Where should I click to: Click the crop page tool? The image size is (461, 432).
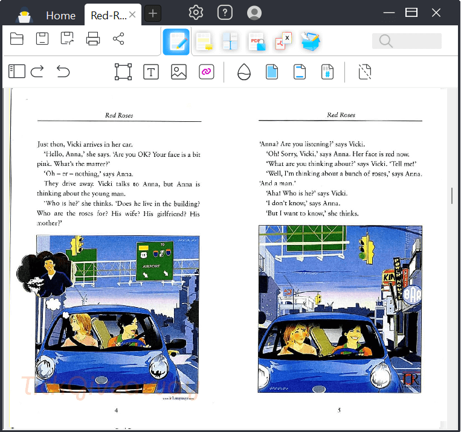(365, 72)
